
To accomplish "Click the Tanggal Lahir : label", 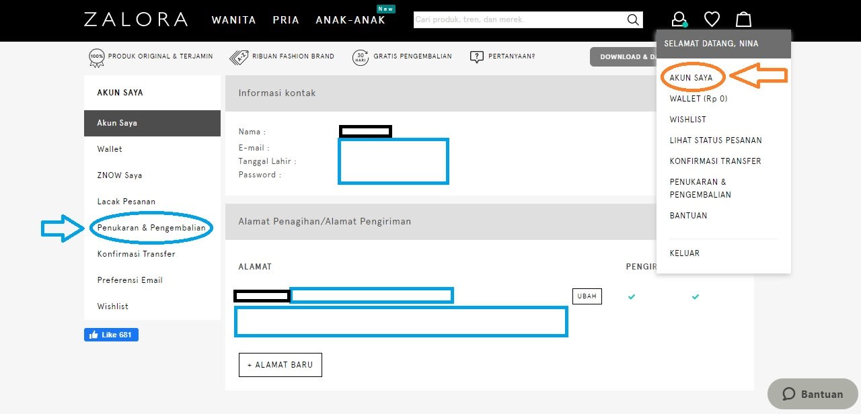I will (x=267, y=161).
